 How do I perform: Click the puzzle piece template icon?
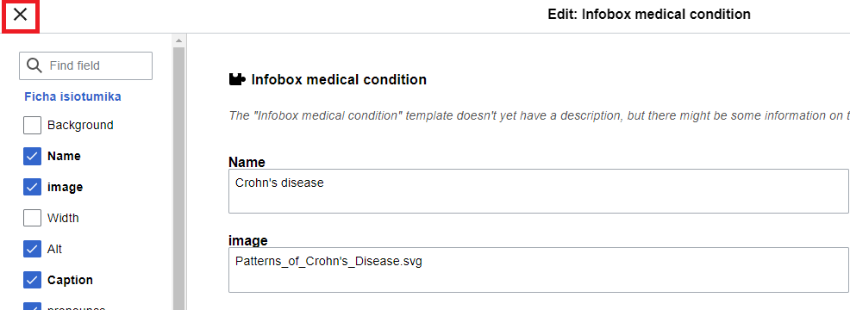pos(237,80)
